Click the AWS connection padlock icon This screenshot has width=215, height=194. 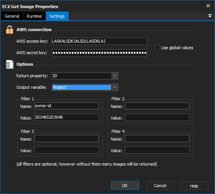point(10,30)
